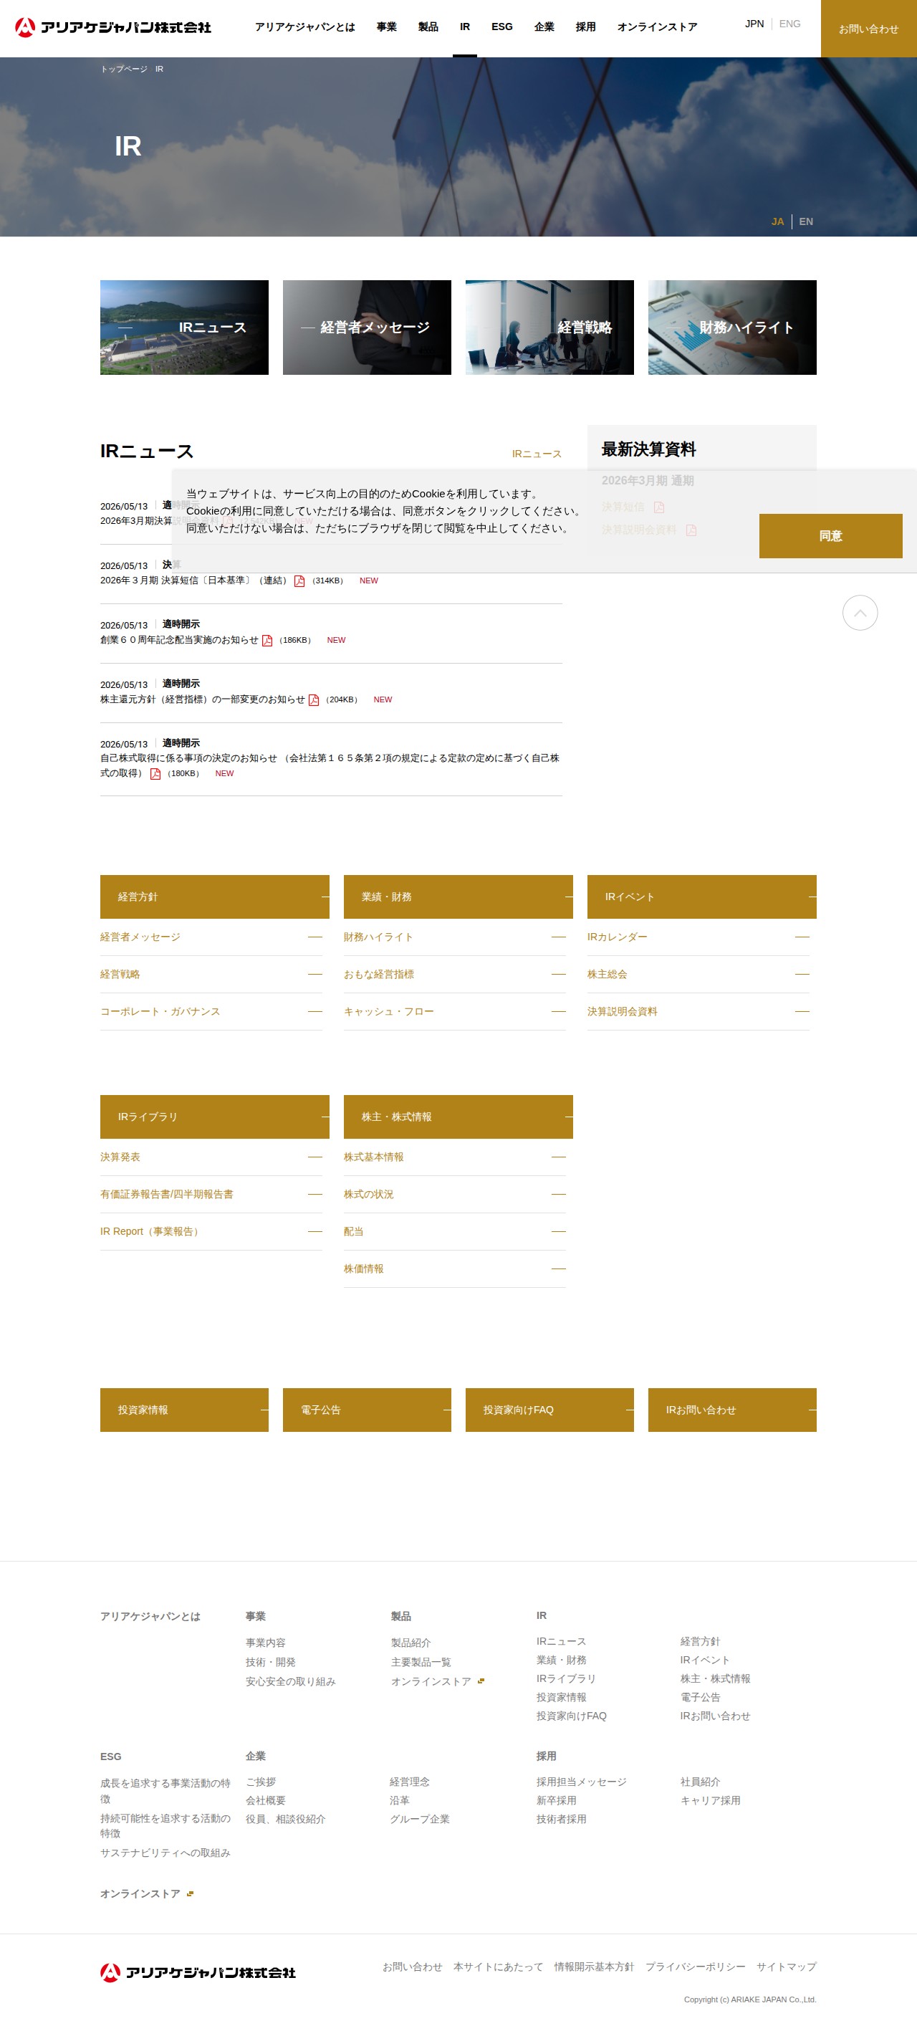Open 事業 menu in header navigation
The height and width of the screenshot is (2031, 917).
point(386,28)
